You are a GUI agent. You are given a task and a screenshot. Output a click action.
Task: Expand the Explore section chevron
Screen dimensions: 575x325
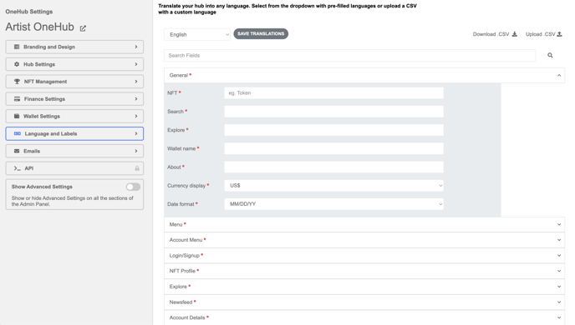coord(559,287)
